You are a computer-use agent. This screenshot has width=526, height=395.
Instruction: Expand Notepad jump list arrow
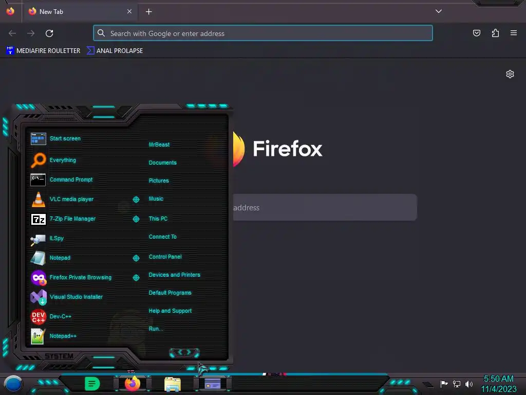(x=136, y=258)
